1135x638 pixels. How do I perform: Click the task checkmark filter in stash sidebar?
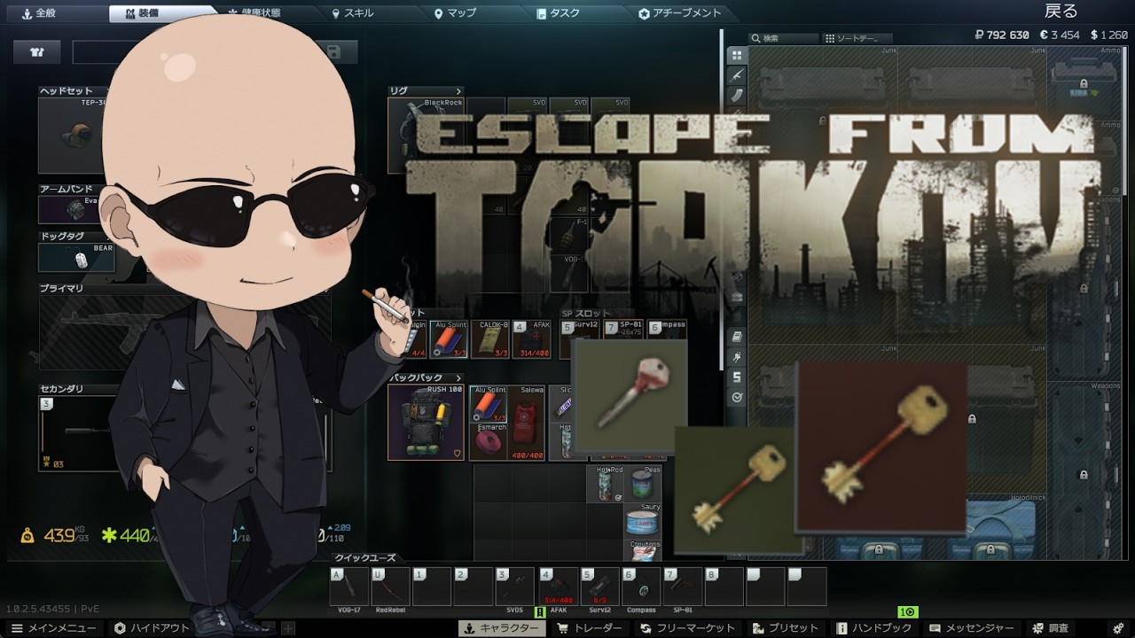pos(737,398)
